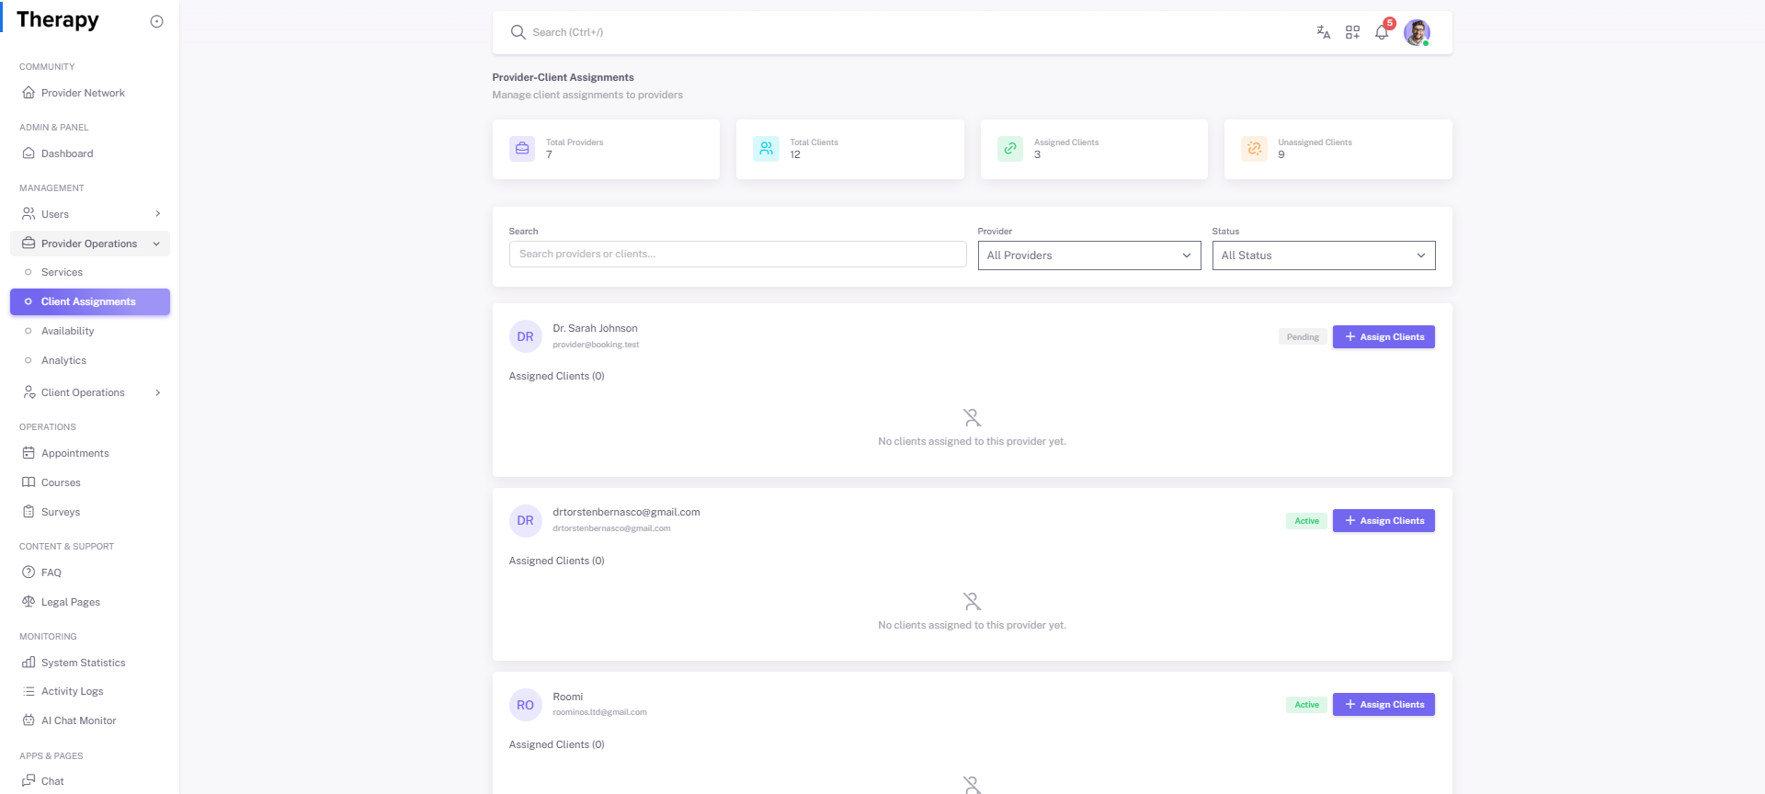Open AI Chat Monitor in sidebar
Image resolution: width=1765 pixels, height=794 pixels.
pos(90,720)
